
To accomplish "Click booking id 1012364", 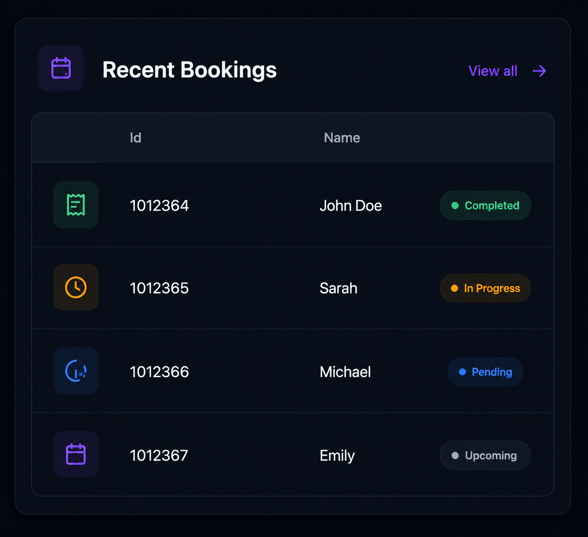I will coord(159,206).
